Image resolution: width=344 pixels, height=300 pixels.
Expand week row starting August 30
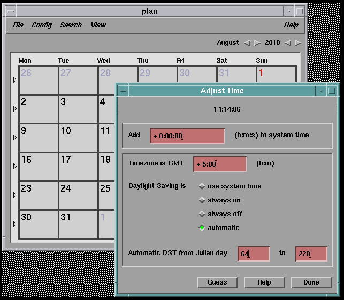[x=14, y=224]
